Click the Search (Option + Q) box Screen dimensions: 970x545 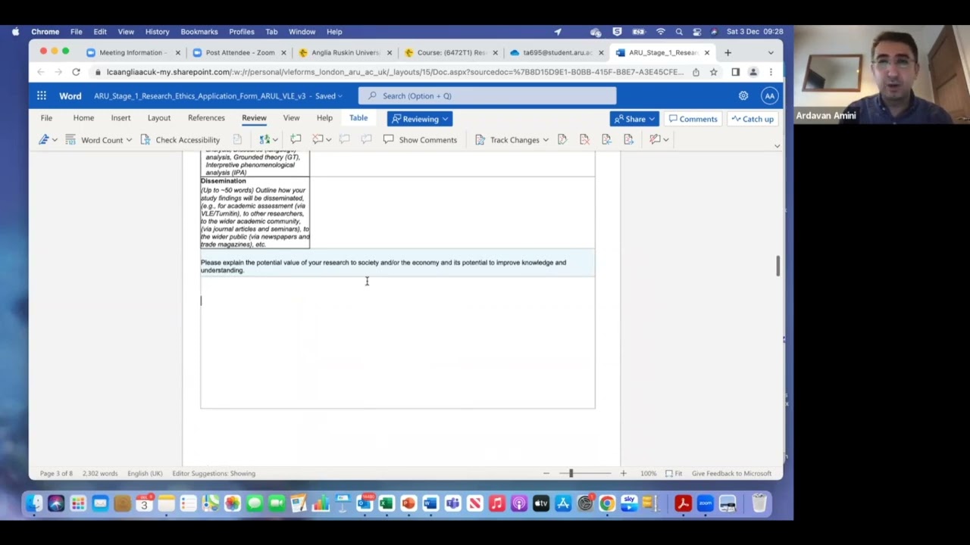[x=487, y=95]
